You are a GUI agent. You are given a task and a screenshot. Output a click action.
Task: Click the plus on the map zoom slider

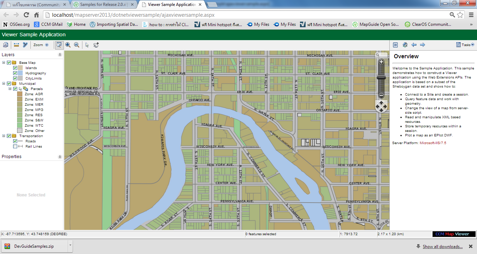tap(381, 61)
